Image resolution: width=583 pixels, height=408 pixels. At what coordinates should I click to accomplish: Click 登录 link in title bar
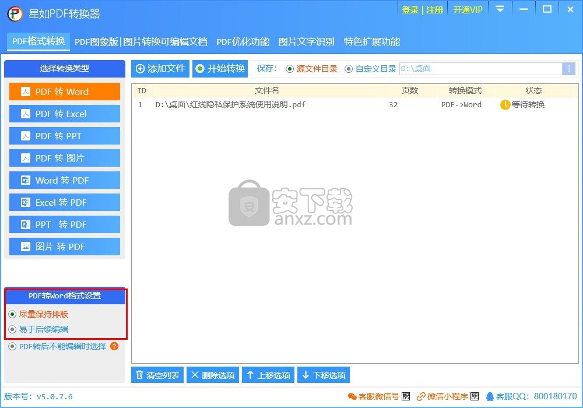(x=410, y=10)
